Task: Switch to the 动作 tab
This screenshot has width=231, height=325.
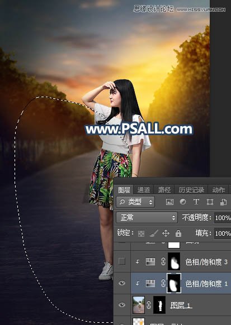Action: tap(219, 190)
